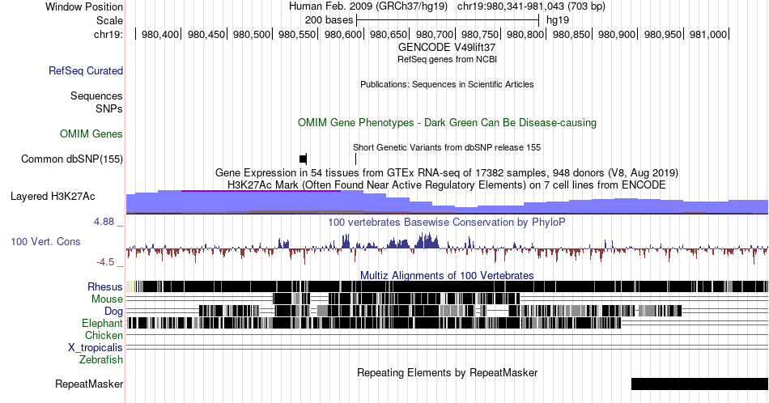
Task: Click the SNPs track label
Action: tap(109, 108)
